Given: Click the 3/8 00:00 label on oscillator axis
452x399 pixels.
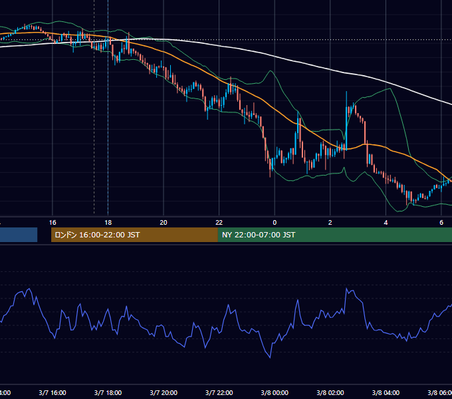Looking at the screenshot, I should (x=275, y=392).
